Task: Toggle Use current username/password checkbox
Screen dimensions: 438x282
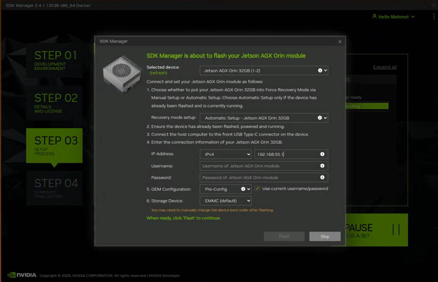Action: [x=257, y=189]
